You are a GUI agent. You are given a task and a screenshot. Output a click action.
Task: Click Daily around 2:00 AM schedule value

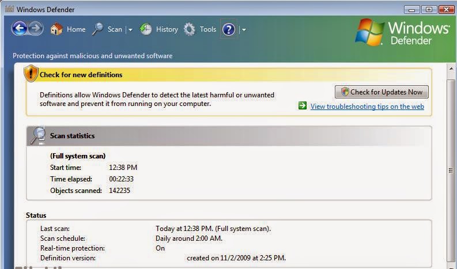pos(189,238)
